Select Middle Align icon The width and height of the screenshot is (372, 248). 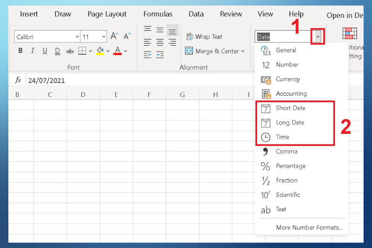(160, 30)
